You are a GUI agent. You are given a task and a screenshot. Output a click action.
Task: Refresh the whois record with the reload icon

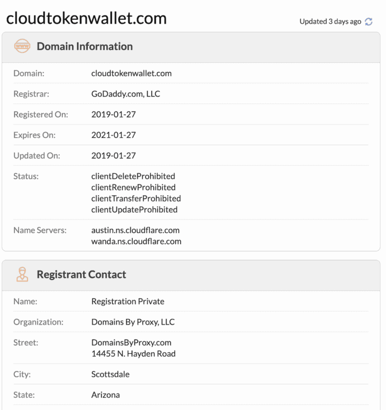[x=368, y=21]
